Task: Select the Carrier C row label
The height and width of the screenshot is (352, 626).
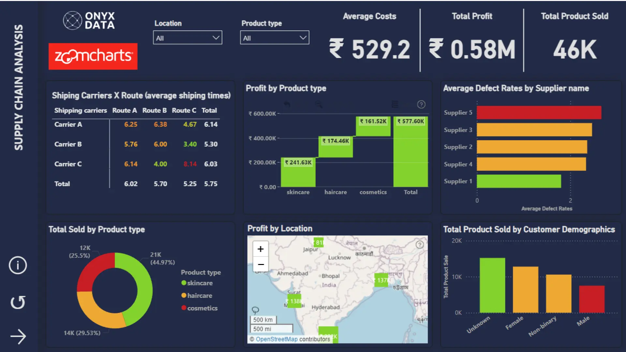Action: click(68, 164)
